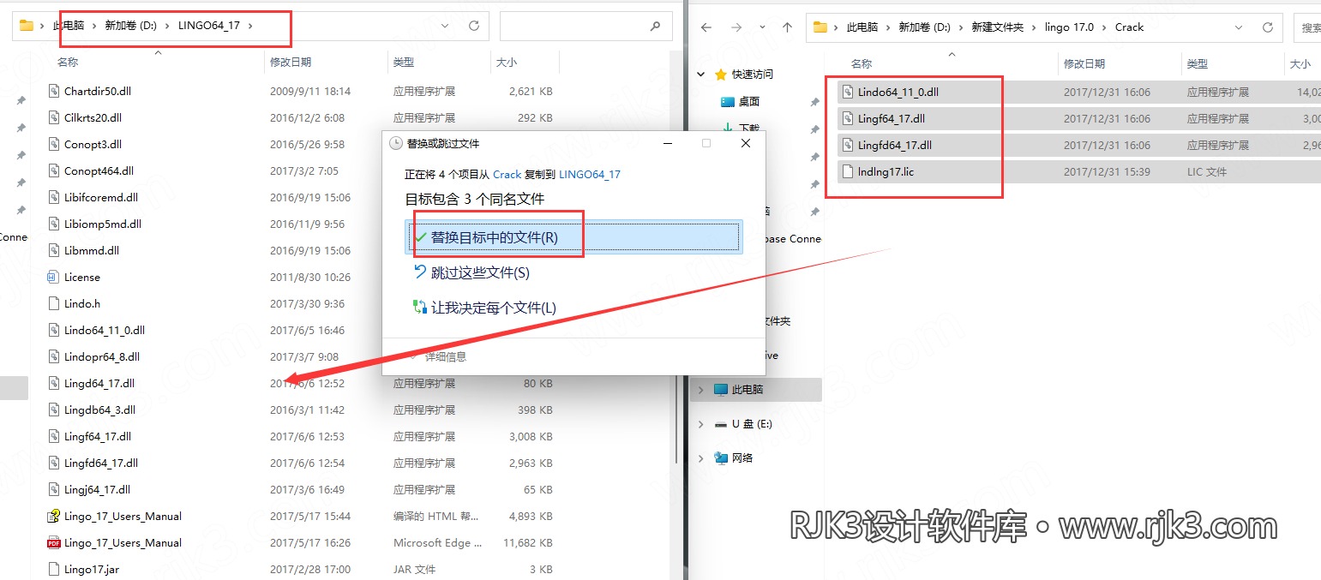Select Lingj64_17.dll in file list

(x=97, y=489)
